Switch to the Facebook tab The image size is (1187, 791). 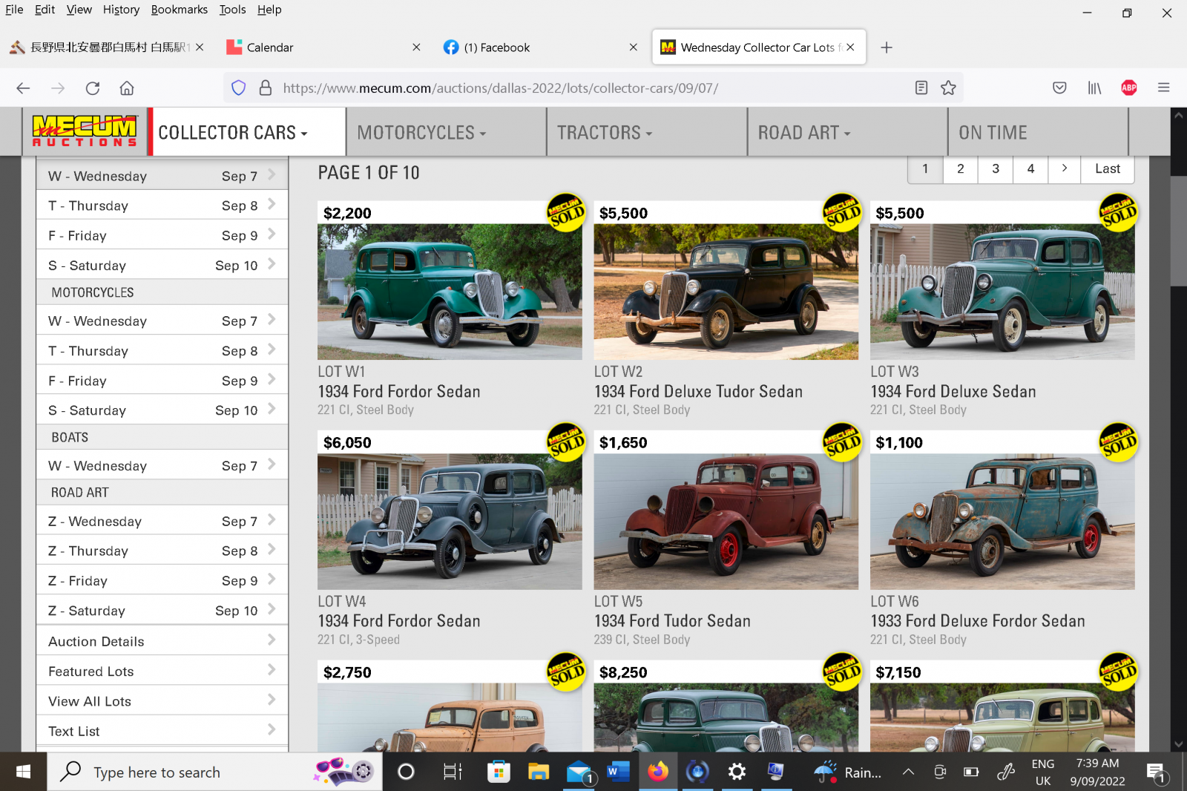pos(497,47)
